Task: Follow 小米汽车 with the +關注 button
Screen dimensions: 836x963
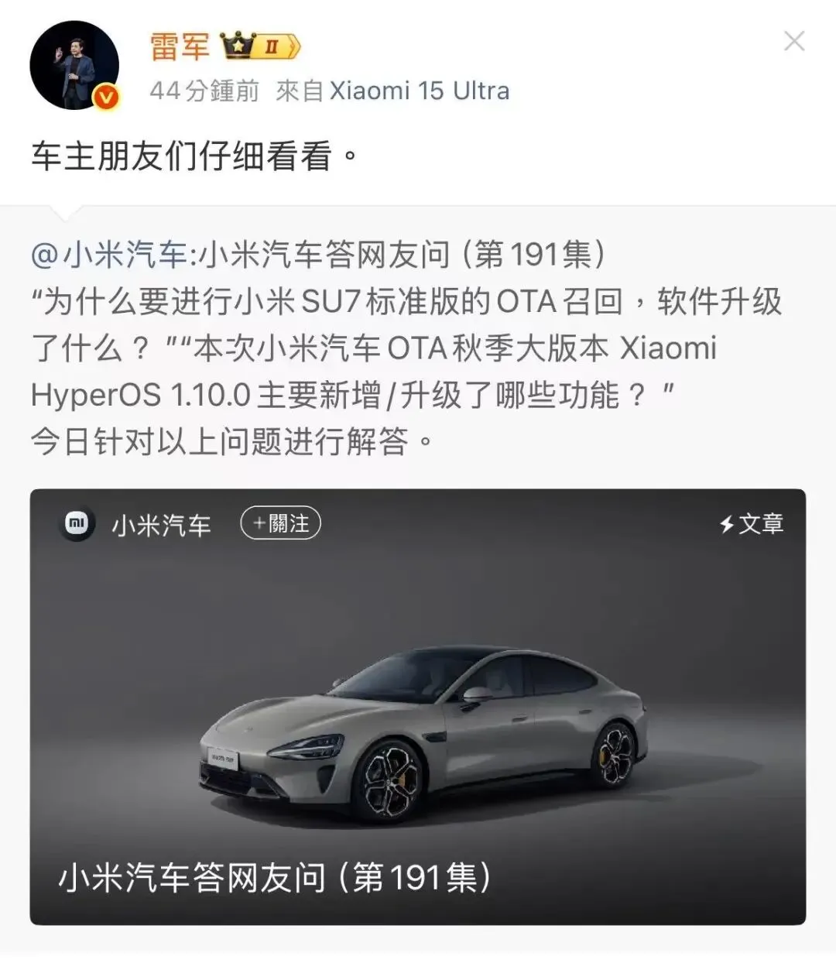Action: (x=281, y=523)
